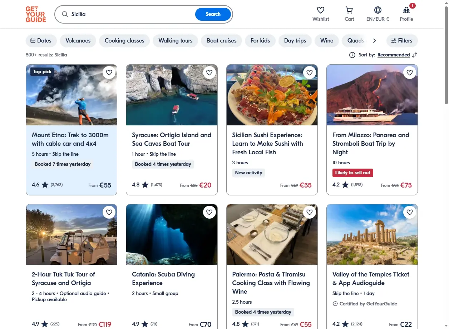Click the magnifier icon in search bar

(65, 14)
